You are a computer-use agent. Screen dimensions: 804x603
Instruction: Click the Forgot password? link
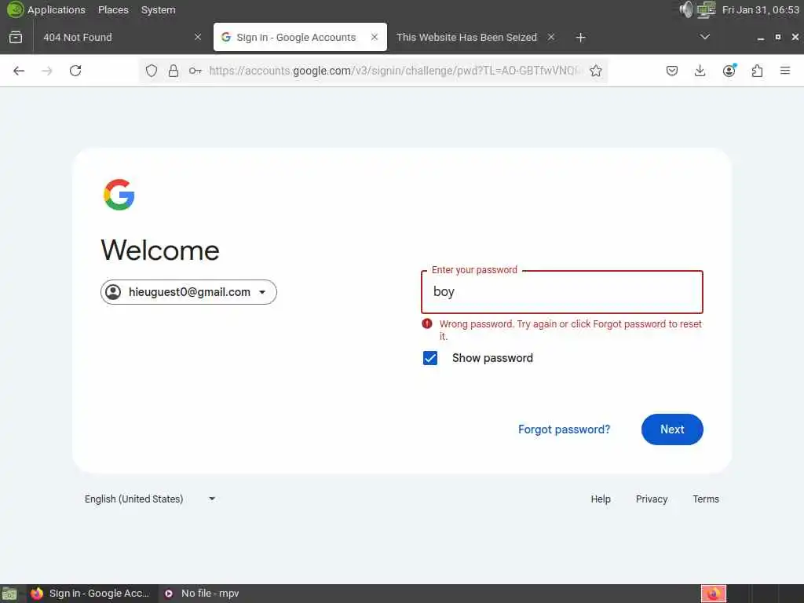click(564, 429)
